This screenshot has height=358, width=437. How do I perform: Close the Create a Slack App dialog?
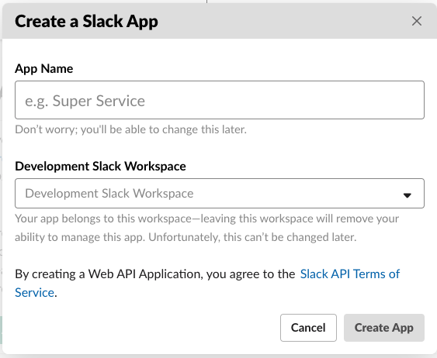417,21
